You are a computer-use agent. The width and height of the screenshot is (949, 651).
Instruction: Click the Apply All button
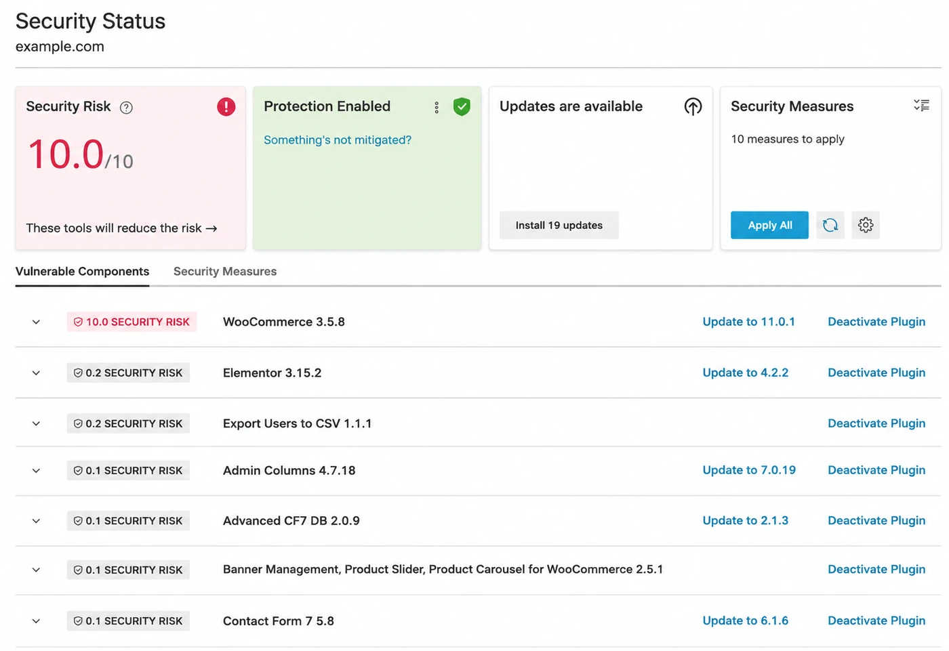[769, 225]
